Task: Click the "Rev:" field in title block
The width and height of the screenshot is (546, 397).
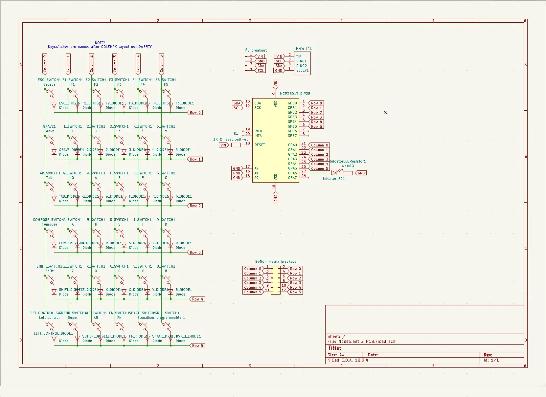Action: click(488, 355)
